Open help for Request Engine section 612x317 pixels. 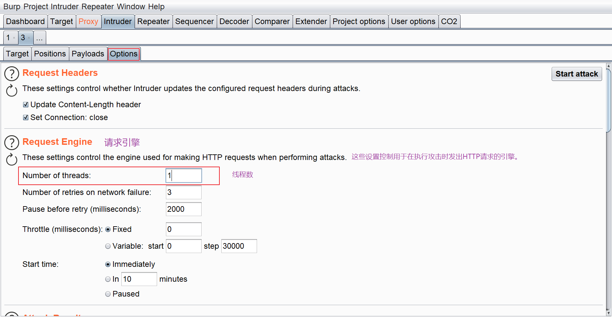(12, 143)
